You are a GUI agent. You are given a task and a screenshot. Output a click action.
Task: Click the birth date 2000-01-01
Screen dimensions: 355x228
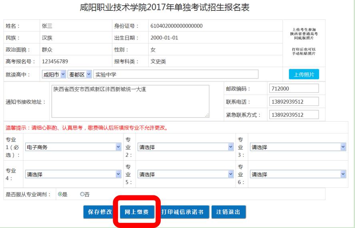[164, 38]
